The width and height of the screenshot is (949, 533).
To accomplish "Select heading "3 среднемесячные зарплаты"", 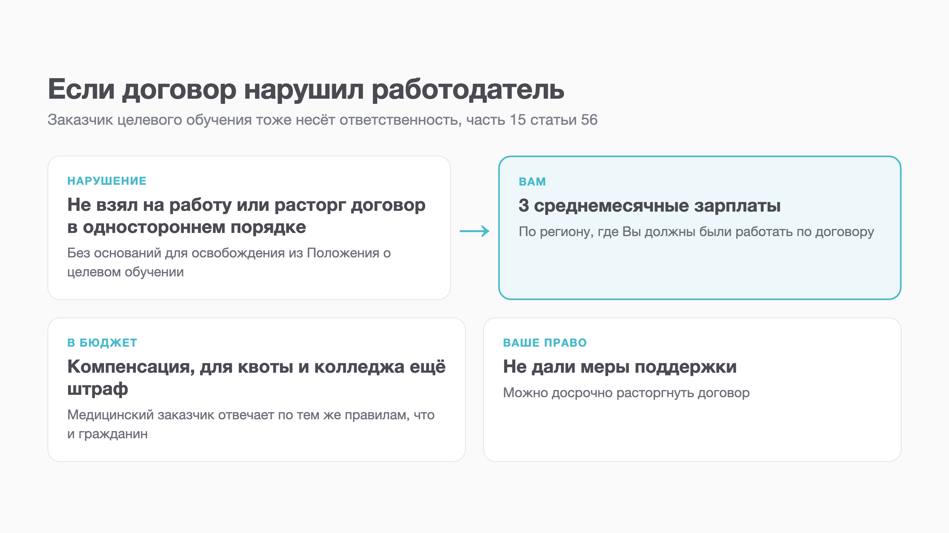I will pyautogui.click(x=650, y=206).
